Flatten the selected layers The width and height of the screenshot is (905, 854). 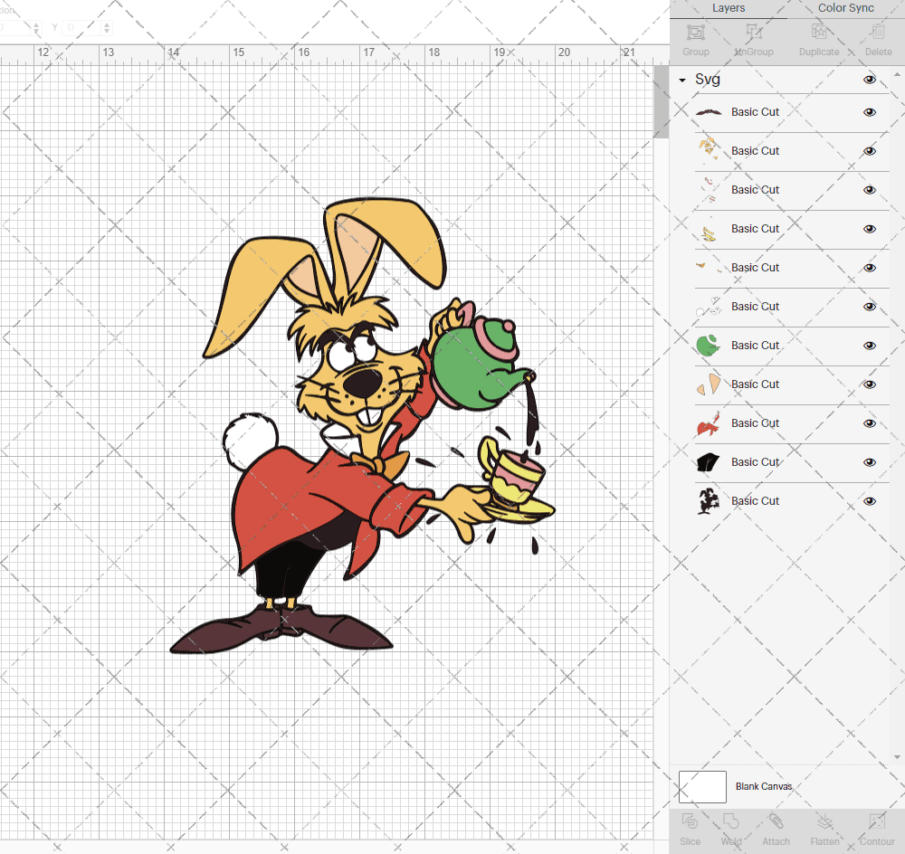(824, 821)
